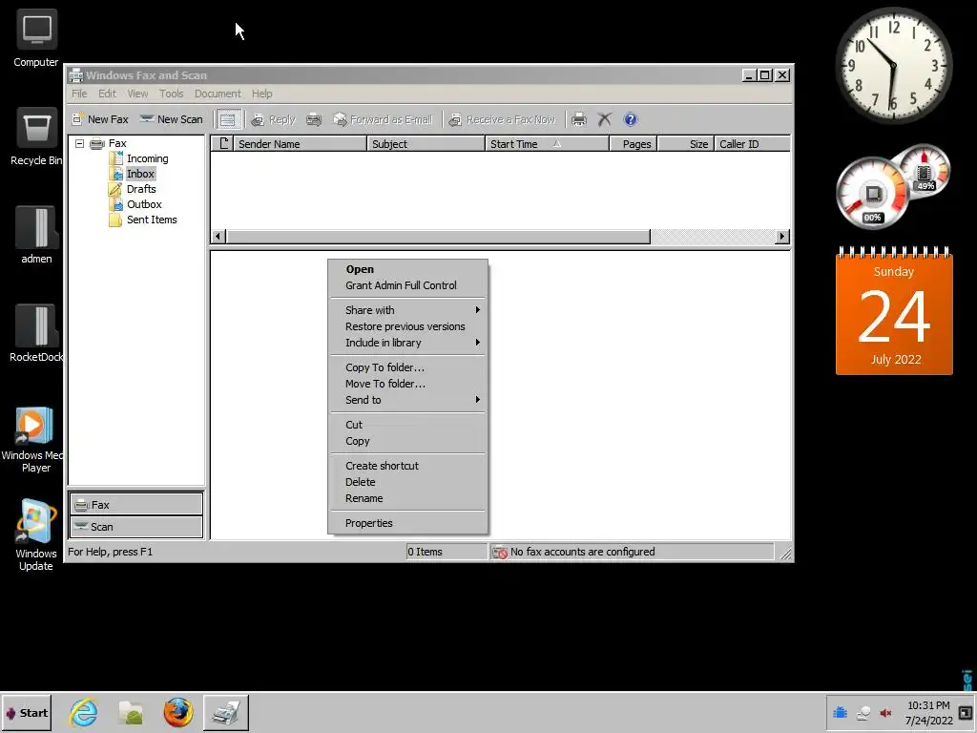Click the New Fax toolbar button

tap(99, 119)
